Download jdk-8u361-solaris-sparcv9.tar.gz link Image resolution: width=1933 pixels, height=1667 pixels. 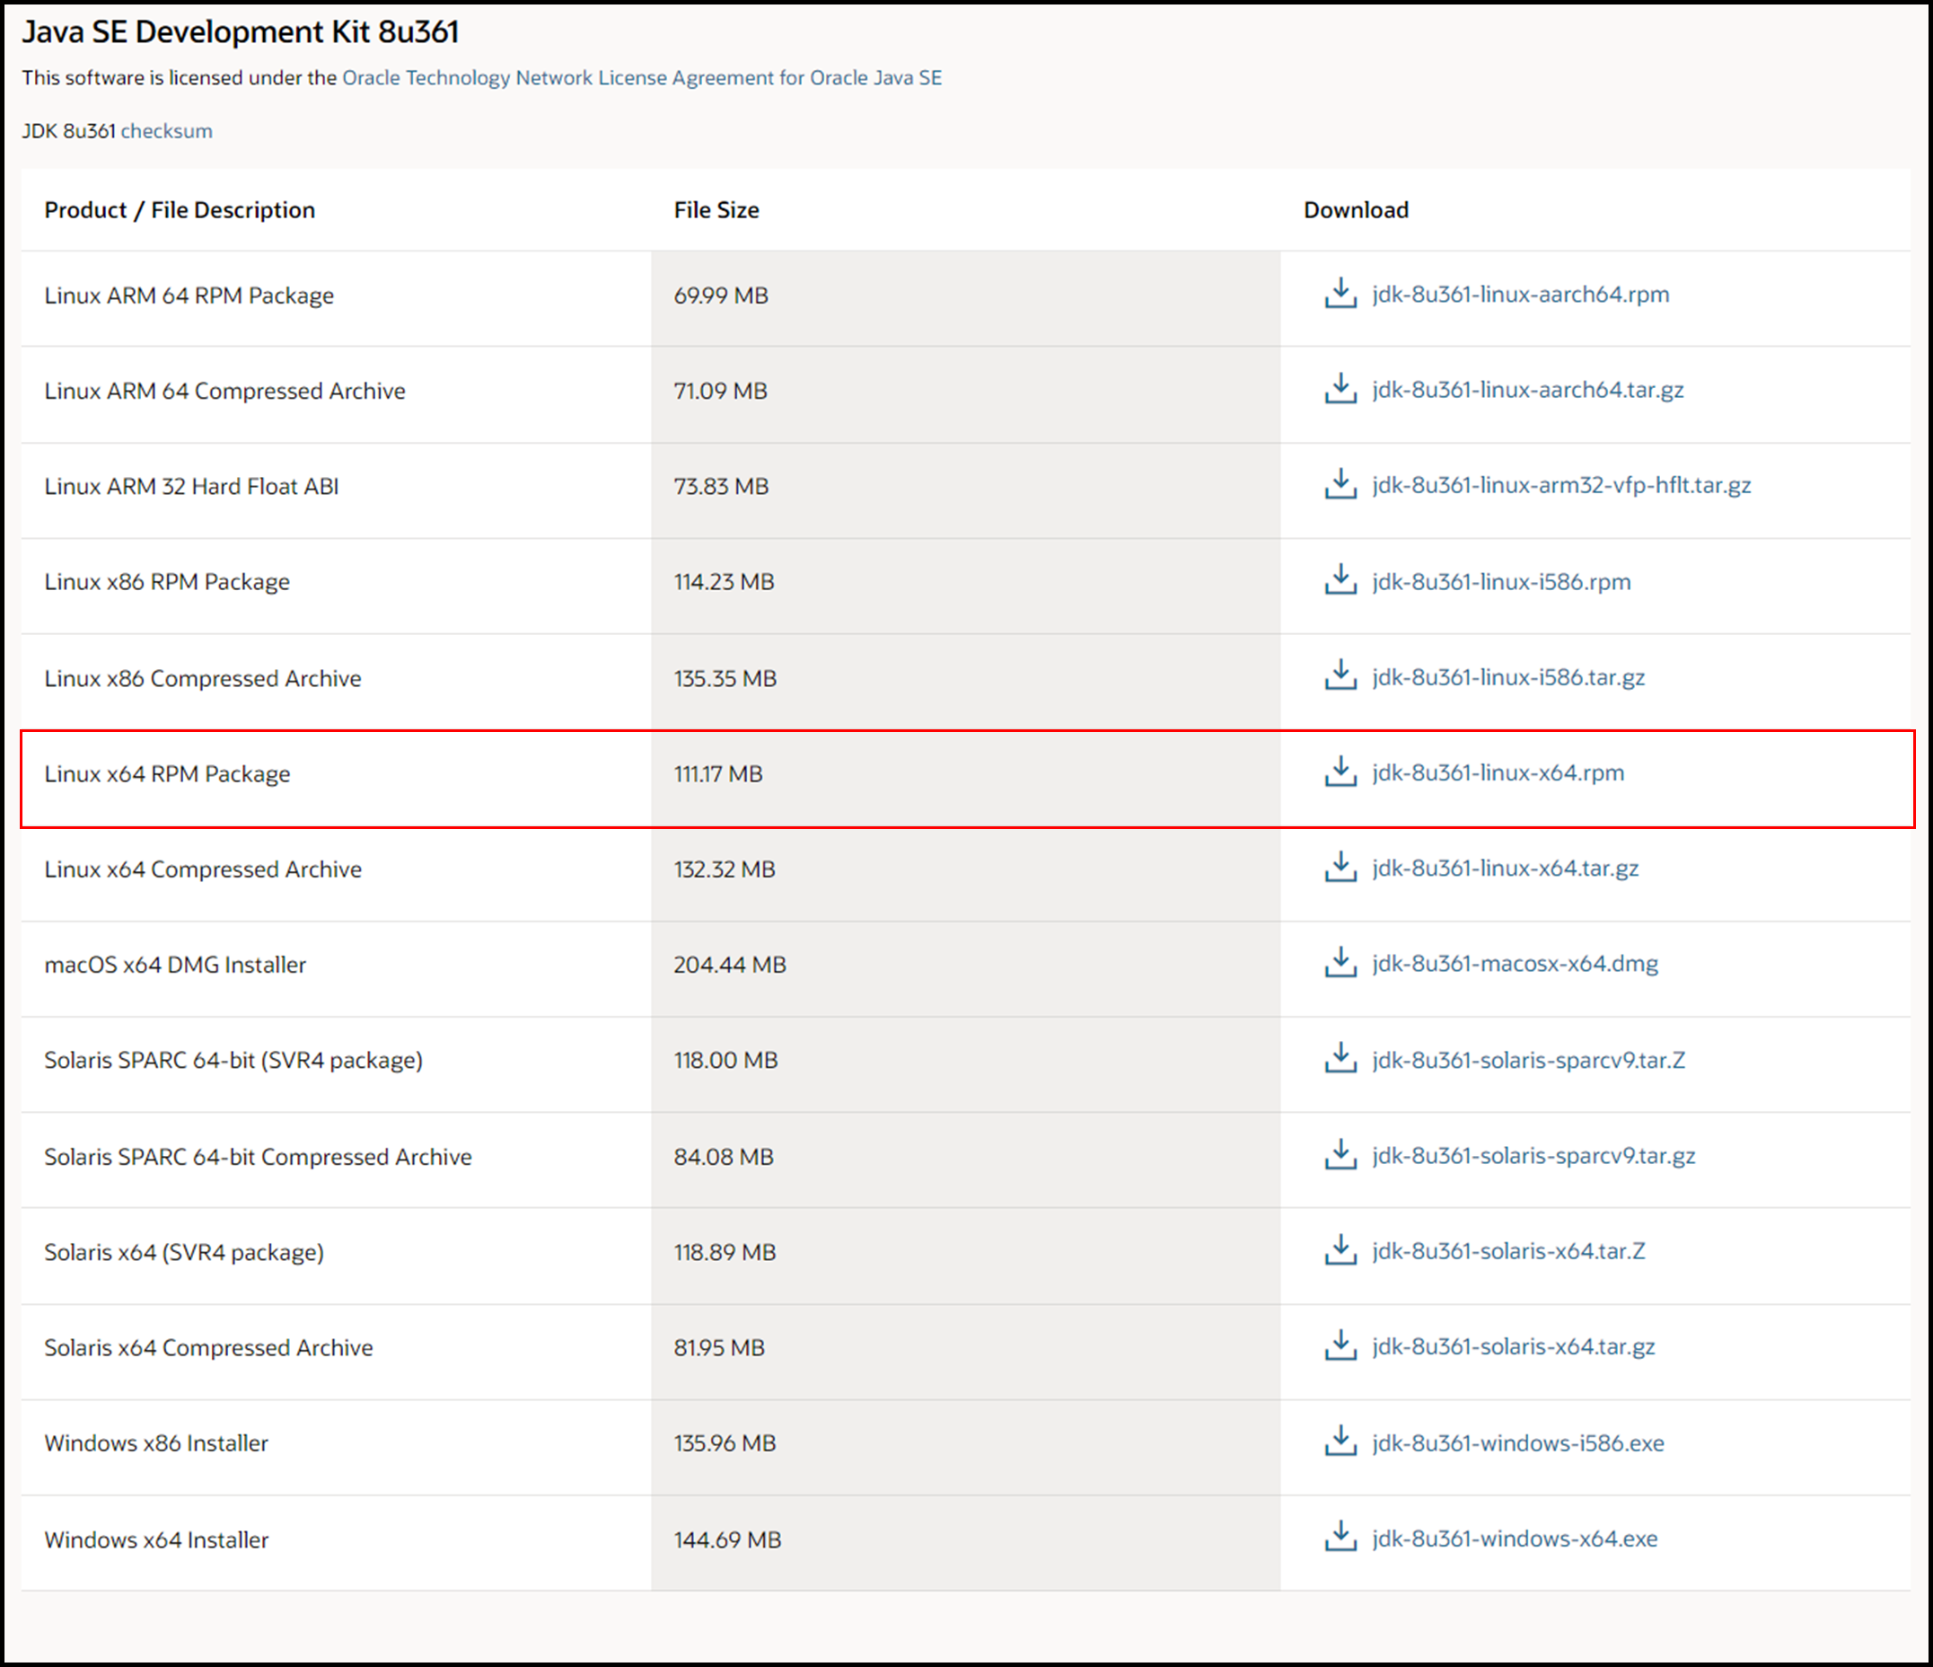pos(1533,1156)
